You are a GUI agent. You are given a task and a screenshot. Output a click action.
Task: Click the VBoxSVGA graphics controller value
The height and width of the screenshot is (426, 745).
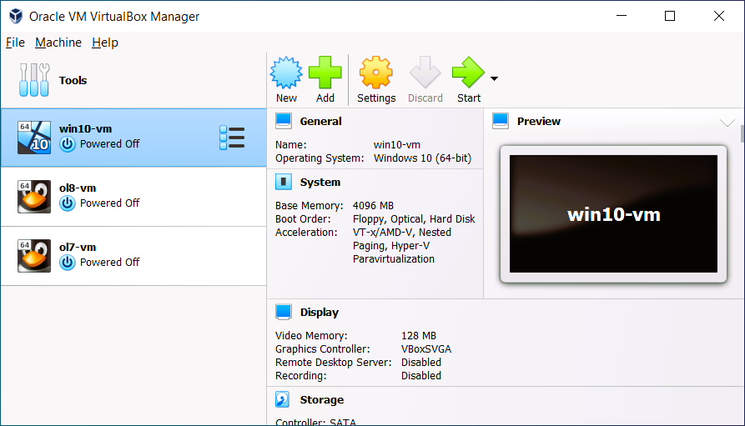point(426,348)
